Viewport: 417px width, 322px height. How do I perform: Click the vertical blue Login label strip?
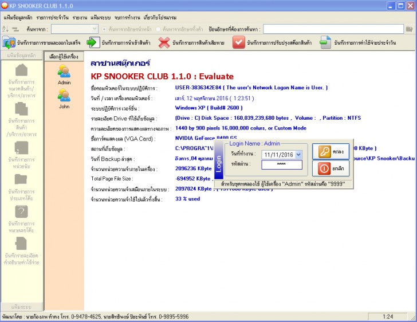219,159
